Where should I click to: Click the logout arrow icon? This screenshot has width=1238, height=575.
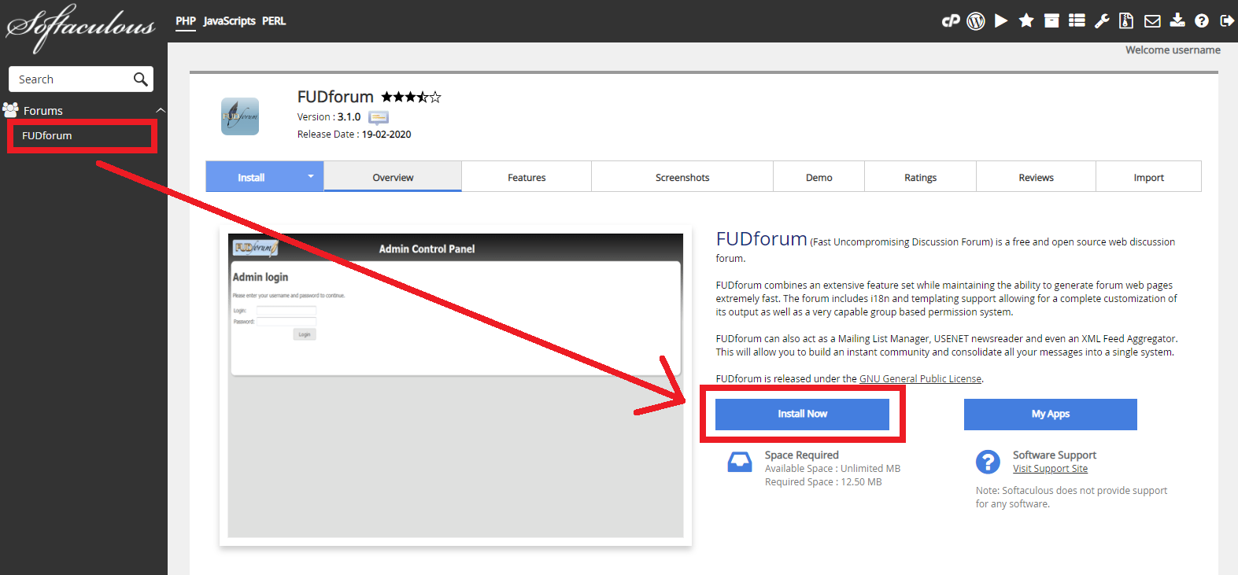tap(1227, 21)
